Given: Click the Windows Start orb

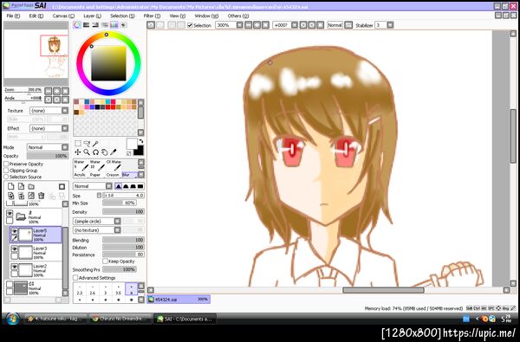Looking at the screenshot, I should point(12,319).
